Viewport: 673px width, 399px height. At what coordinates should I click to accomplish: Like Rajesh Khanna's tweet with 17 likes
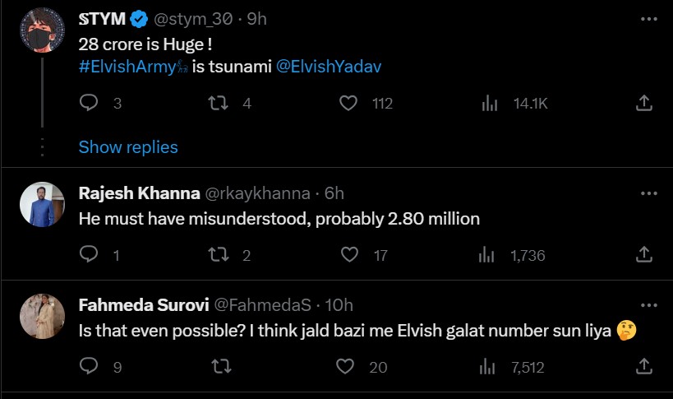point(349,256)
